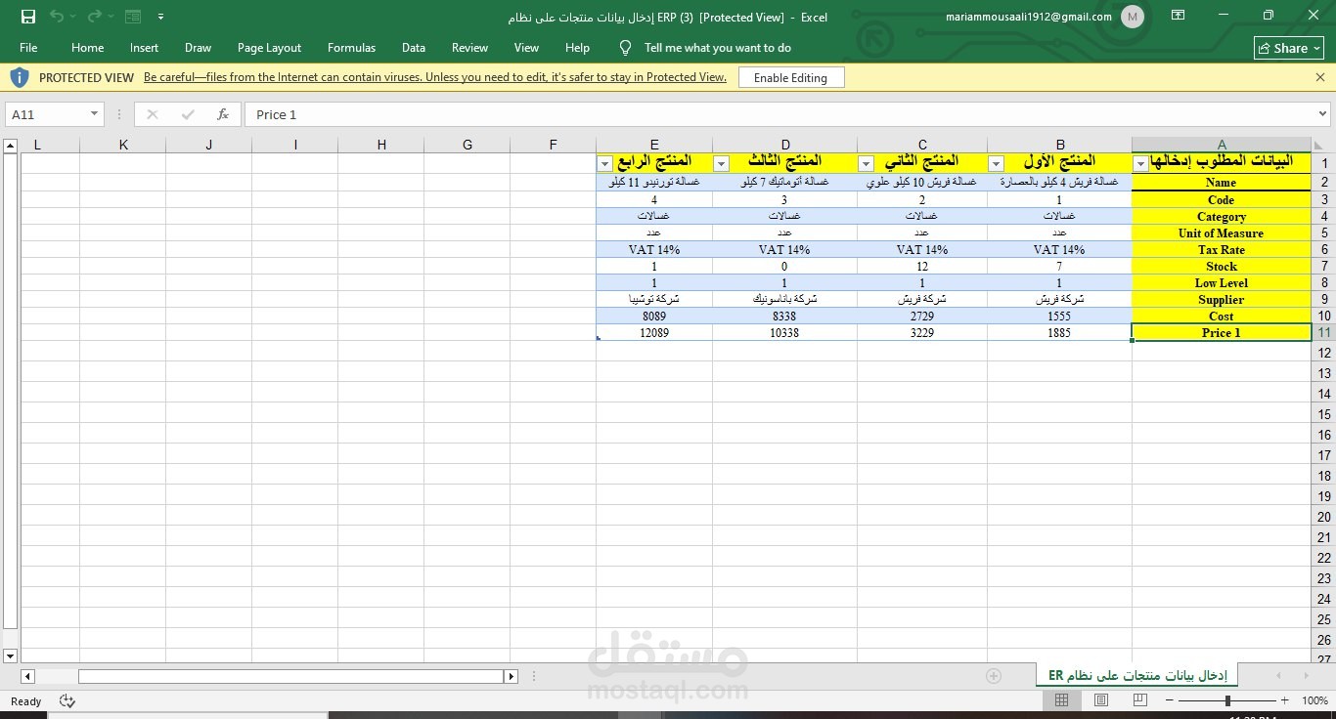The width and height of the screenshot is (1336, 719).
Task: Select the Supplier label cell
Action: pyautogui.click(x=1221, y=300)
